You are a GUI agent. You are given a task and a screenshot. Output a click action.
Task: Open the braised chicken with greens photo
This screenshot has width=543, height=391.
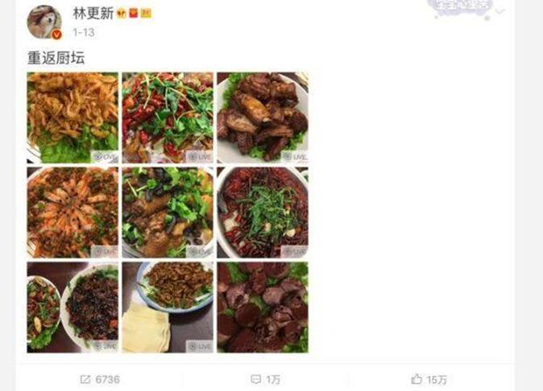coord(168,212)
